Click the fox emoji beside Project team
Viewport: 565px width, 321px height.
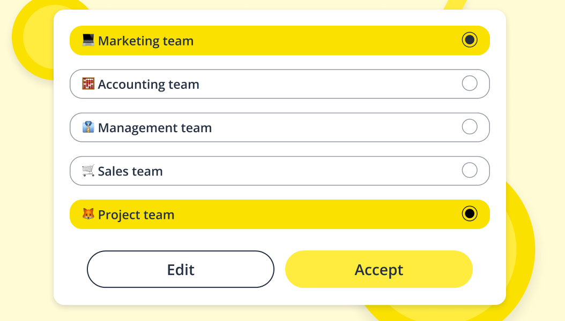(x=88, y=214)
